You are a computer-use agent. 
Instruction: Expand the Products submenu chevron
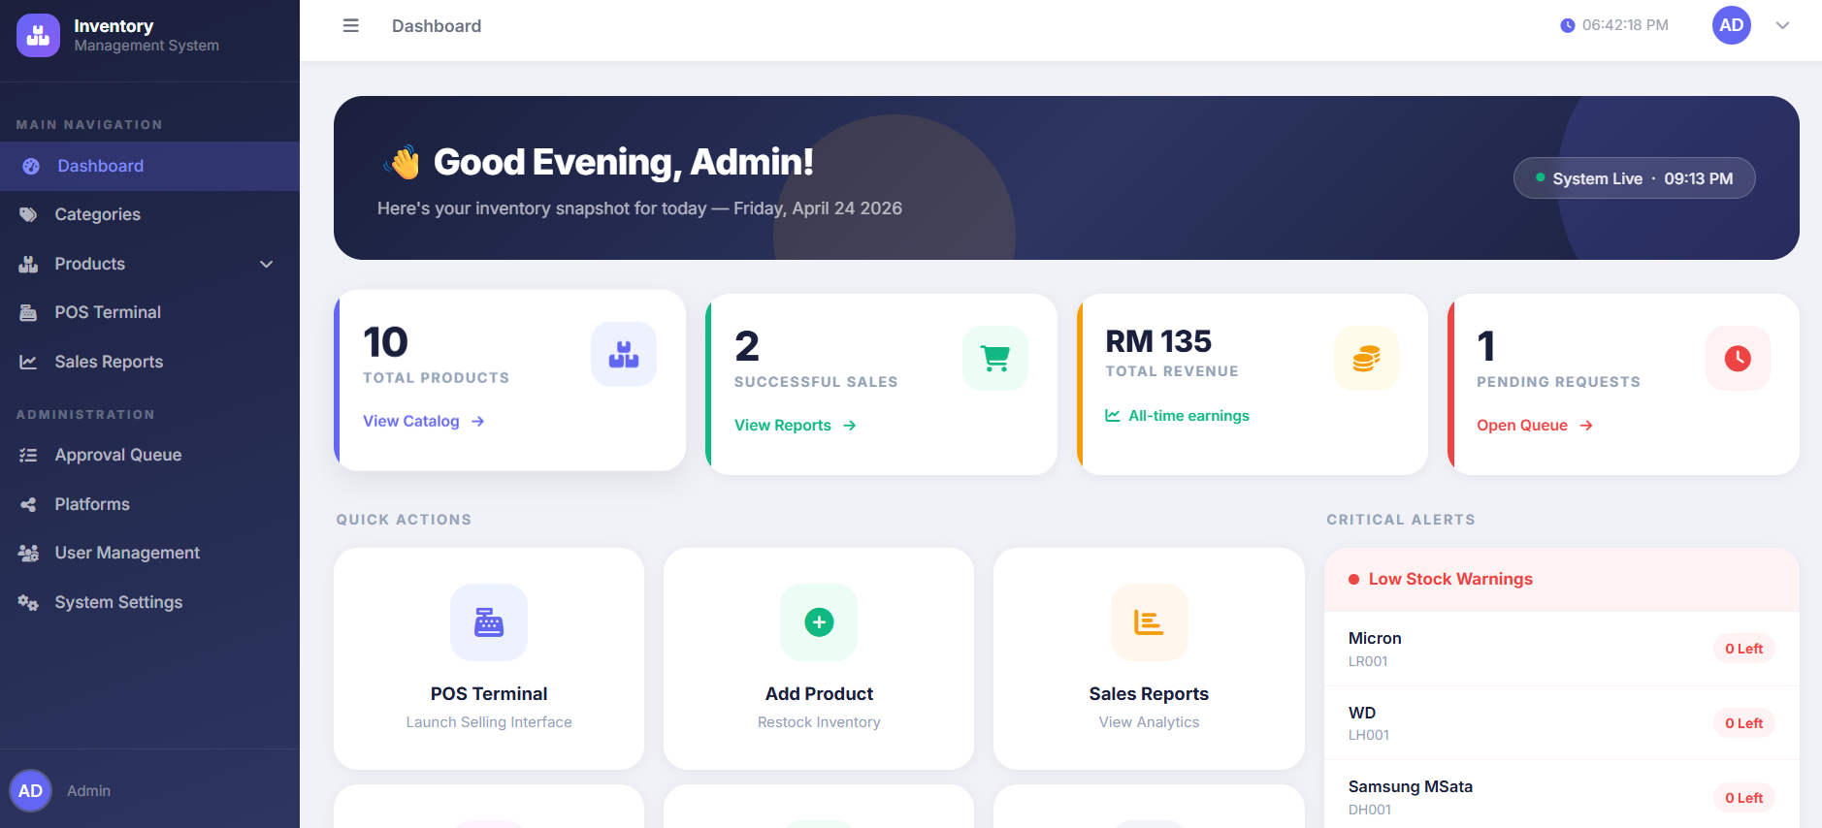tap(267, 264)
